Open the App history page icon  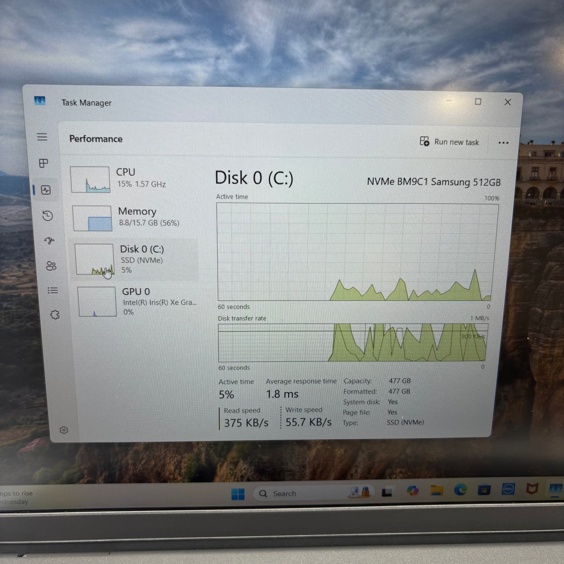tap(48, 215)
